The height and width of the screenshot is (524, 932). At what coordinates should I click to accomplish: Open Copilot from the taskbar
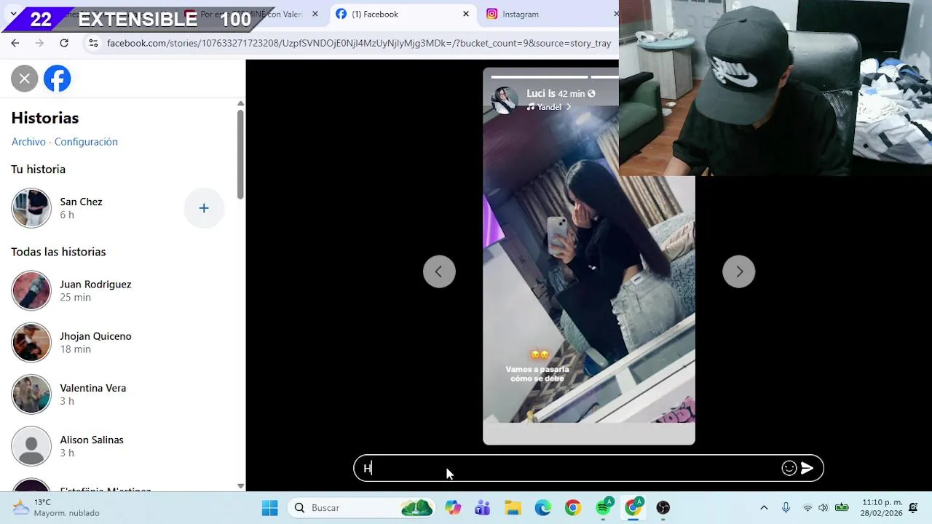453,508
